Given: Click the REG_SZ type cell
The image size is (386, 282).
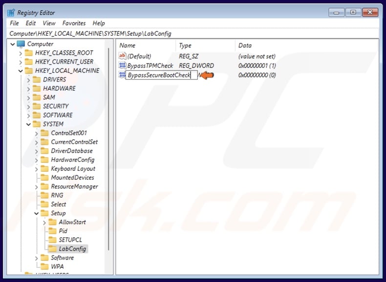Looking at the screenshot, I should pyautogui.click(x=189, y=56).
